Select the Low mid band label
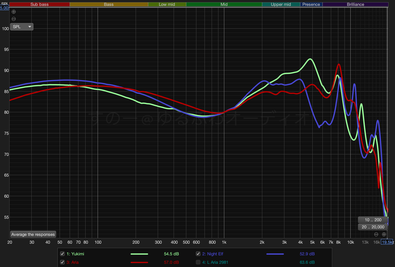This screenshot has width=395, height=267. pos(167,4)
